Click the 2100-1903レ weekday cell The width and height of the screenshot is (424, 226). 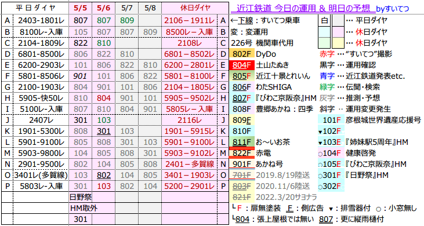tap(41, 88)
